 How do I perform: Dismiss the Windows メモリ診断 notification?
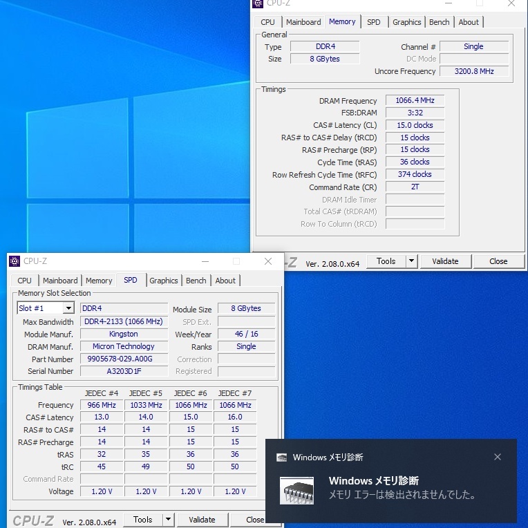click(498, 457)
